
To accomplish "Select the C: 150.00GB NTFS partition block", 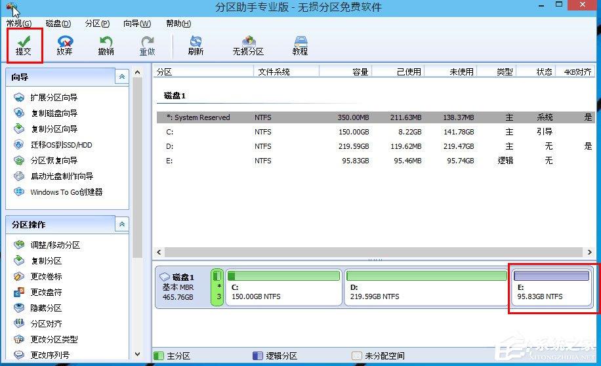I will [283, 287].
